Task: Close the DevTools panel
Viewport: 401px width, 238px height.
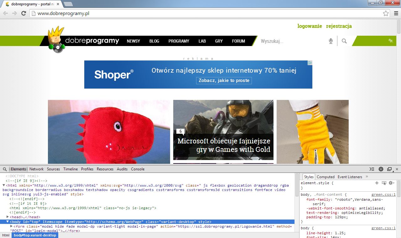Action: (397, 169)
